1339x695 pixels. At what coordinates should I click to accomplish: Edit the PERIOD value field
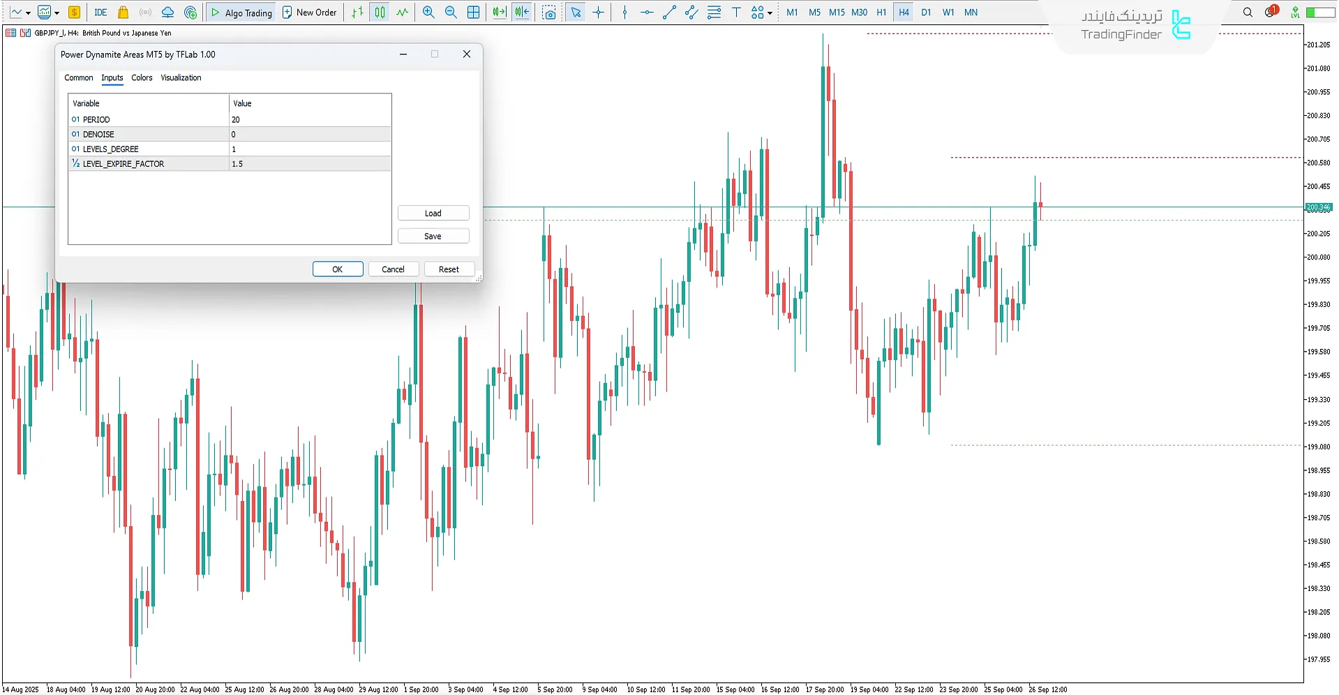pyautogui.click(x=310, y=120)
